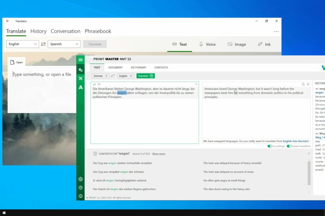This screenshot has height=216, width=325.
Task: Select Voice input mode in Translator
Action: click(x=207, y=44)
